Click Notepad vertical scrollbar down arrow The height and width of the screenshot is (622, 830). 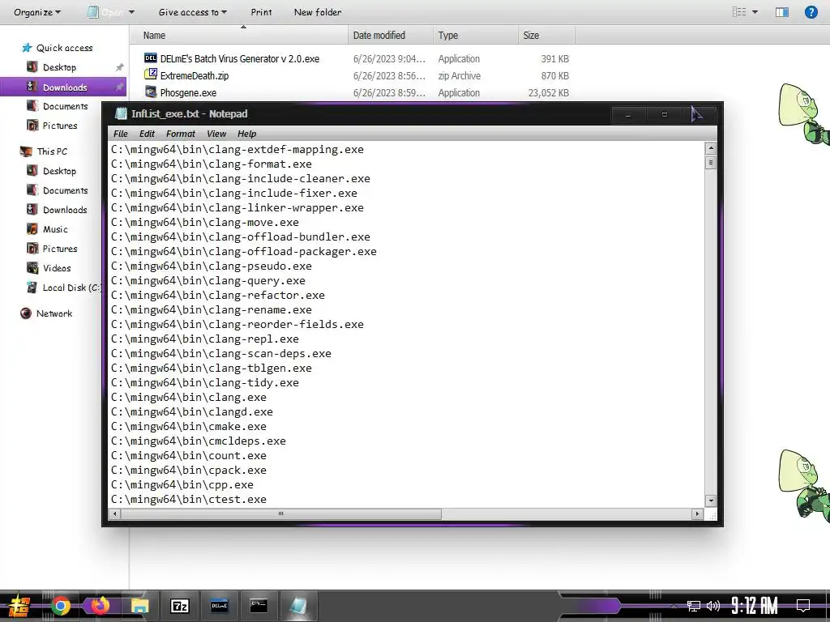pyautogui.click(x=711, y=501)
